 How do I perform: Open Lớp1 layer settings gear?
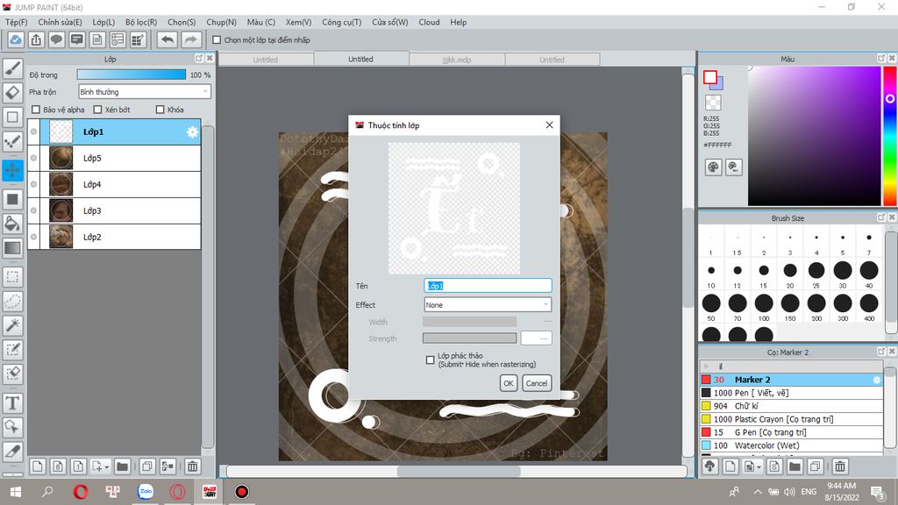[x=192, y=132]
